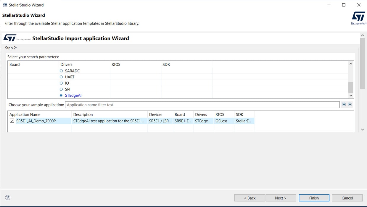Click the ST life.augmented logo at top right
Viewport: 367px width, 207px height.
358,18
